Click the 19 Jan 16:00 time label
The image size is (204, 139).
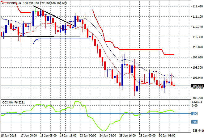click(68, 136)
